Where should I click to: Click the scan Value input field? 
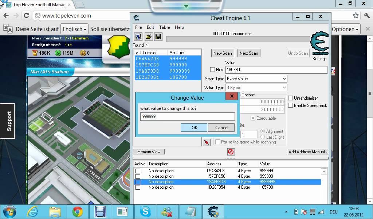(x=276, y=70)
